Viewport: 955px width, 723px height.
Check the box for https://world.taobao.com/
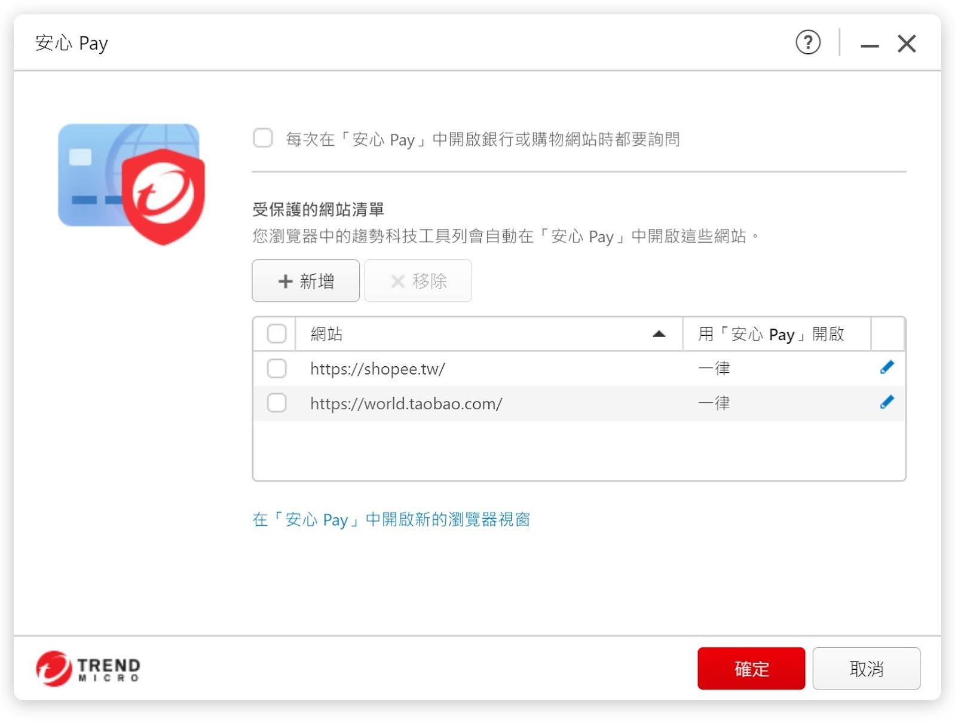pyautogui.click(x=277, y=403)
